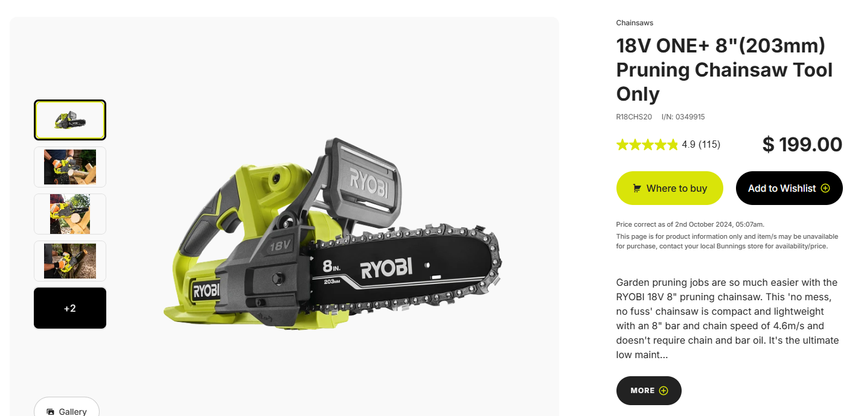Click the 4.9 (115) reviews rating

pos(701,145)
